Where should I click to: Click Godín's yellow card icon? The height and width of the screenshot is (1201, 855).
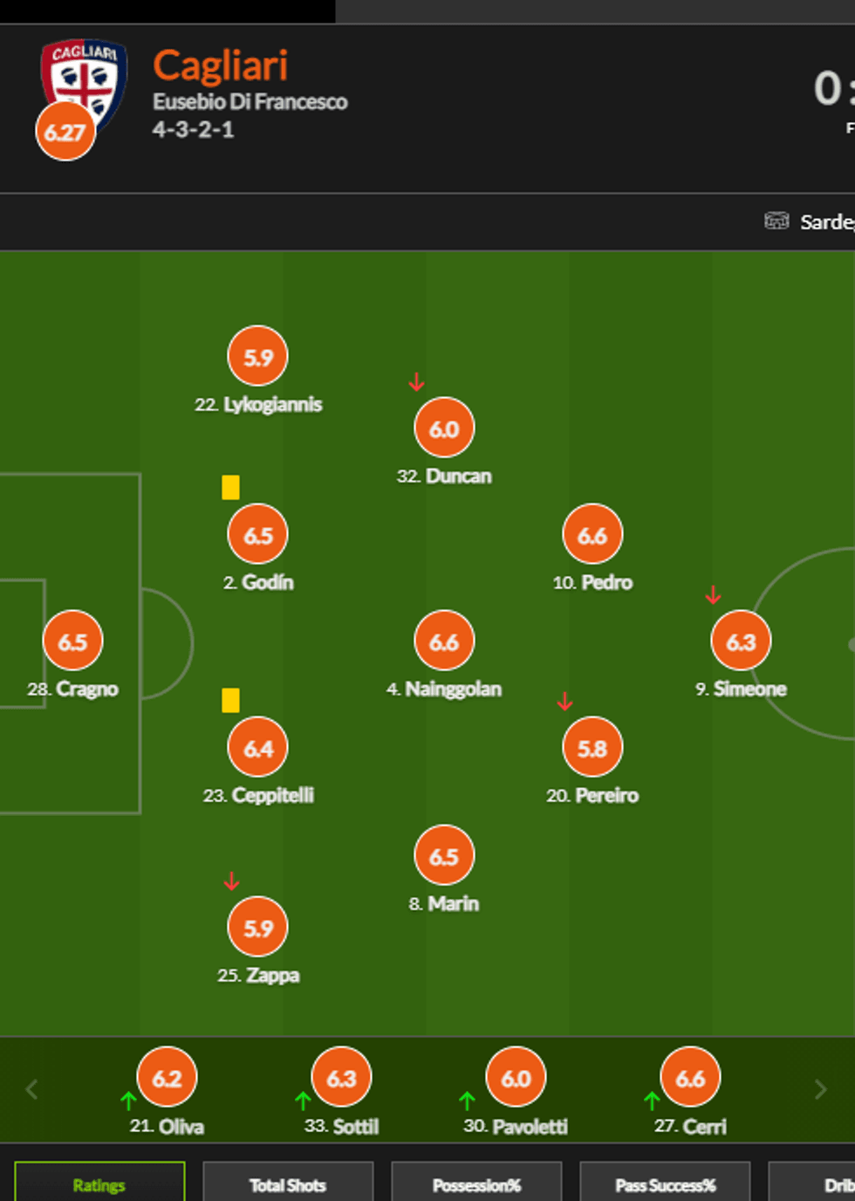(230, 487)
